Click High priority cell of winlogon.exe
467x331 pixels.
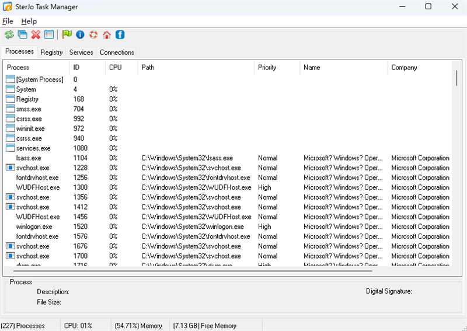click(264, 227)
